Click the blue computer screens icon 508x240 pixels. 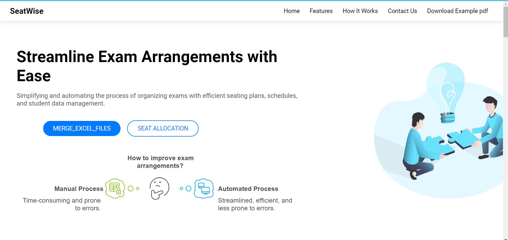[x=204, y=189]
